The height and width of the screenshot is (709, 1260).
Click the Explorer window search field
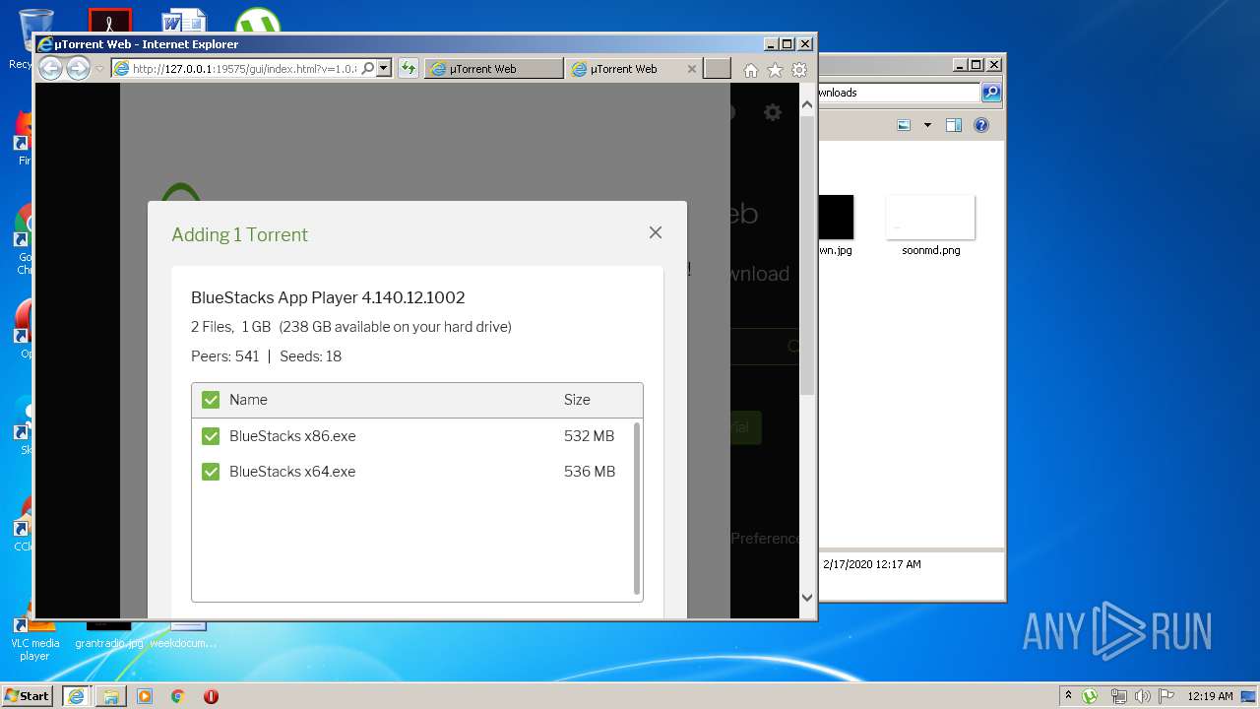(898, 93)
